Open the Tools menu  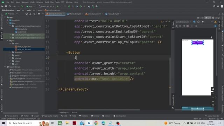[57, 2]
